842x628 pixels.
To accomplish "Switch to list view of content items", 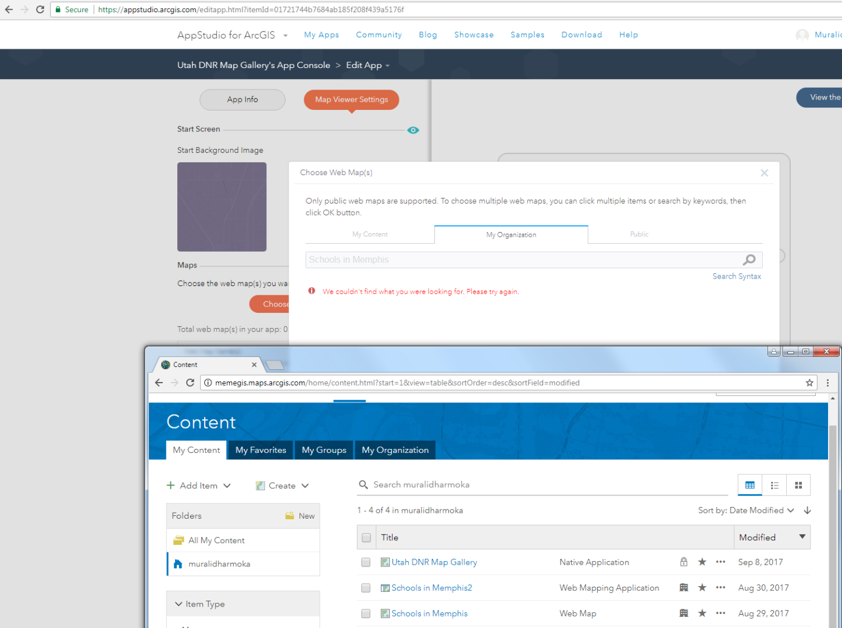I will click(x=775, y=485).
